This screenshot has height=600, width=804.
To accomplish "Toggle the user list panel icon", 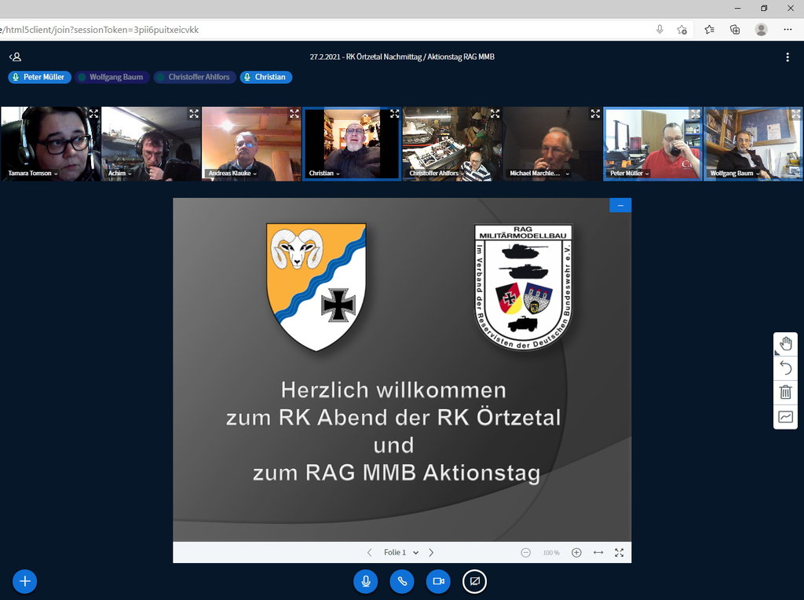I will 16,57.
